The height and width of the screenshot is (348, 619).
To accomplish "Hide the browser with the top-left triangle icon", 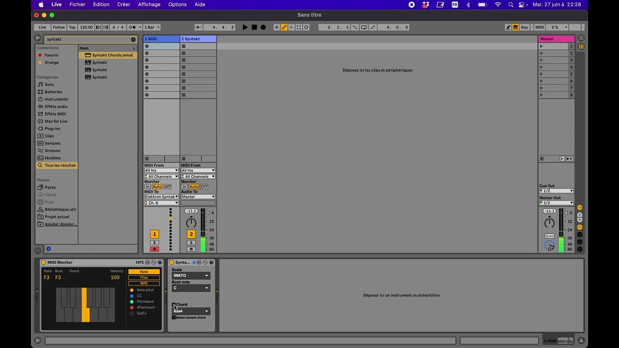I will (38, 38).
